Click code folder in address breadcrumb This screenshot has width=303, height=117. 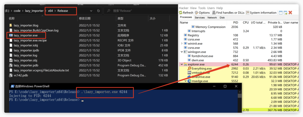tap(17, 11)
